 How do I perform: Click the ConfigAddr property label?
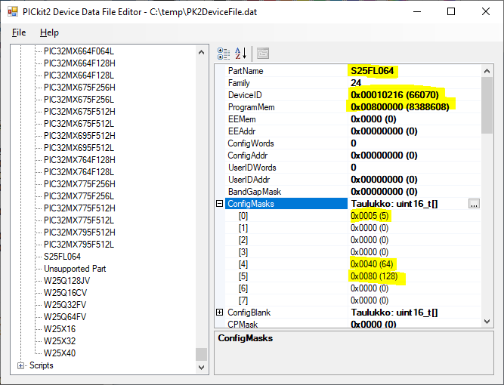click(x=248, y=156)
